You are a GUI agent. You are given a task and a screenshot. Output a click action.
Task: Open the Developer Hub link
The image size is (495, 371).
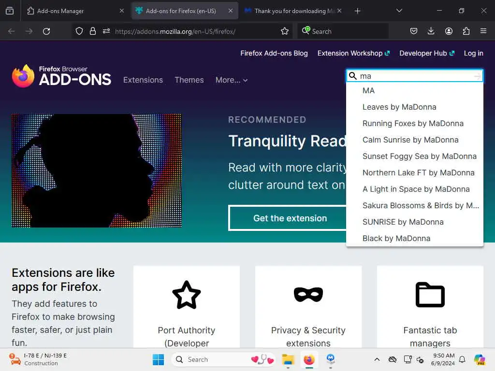[426, 53]
